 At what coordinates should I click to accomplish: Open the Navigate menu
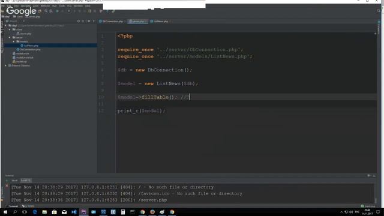pyautogui.click(x=25, y=5)
